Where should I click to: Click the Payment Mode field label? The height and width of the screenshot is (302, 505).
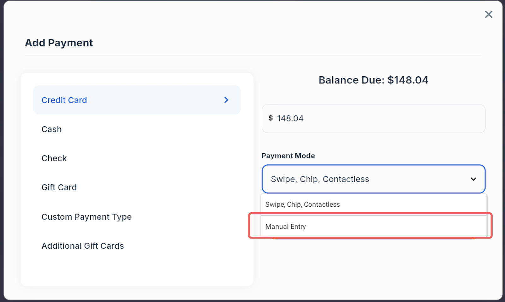coord(288,156)
